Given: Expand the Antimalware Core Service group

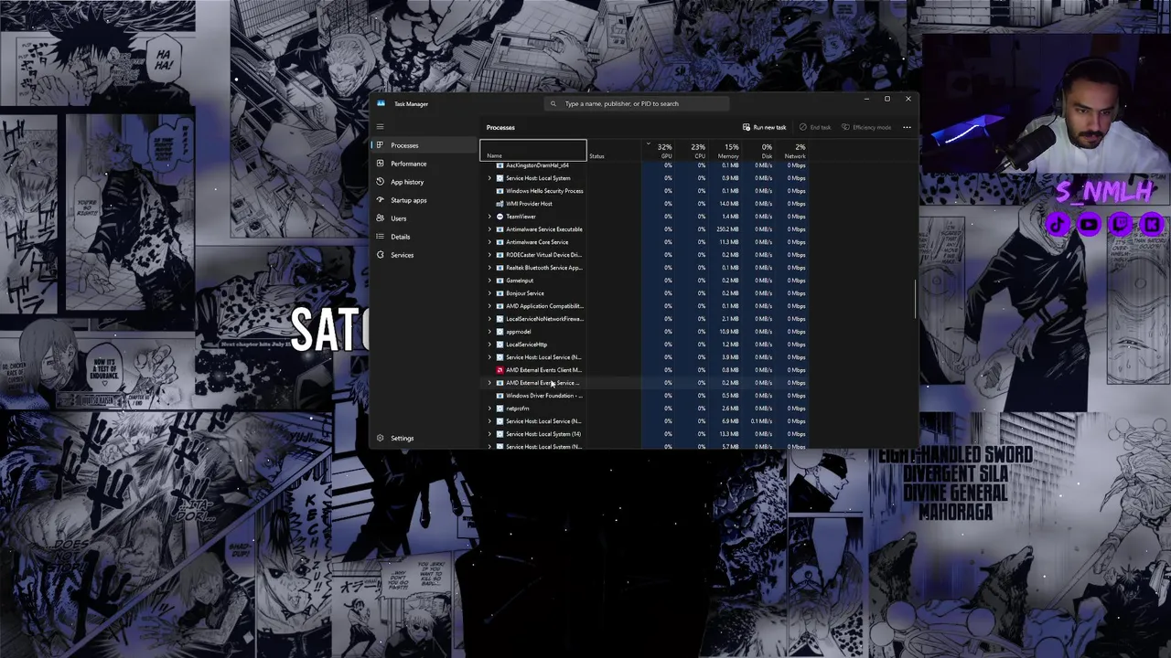Looking at the screenshot, I should (489, 242).
